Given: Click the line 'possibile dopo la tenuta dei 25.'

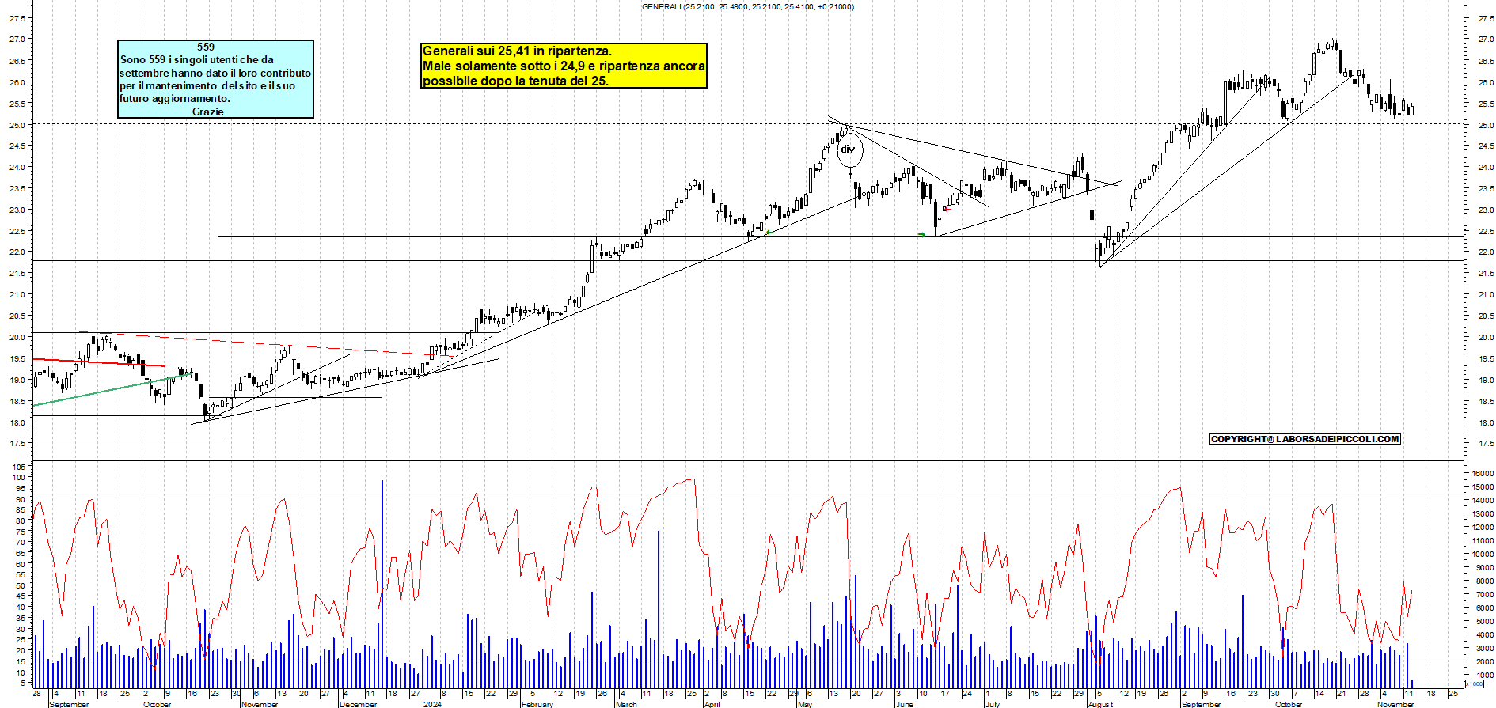Looking at the screenshot, I should (x=515, y=81).
